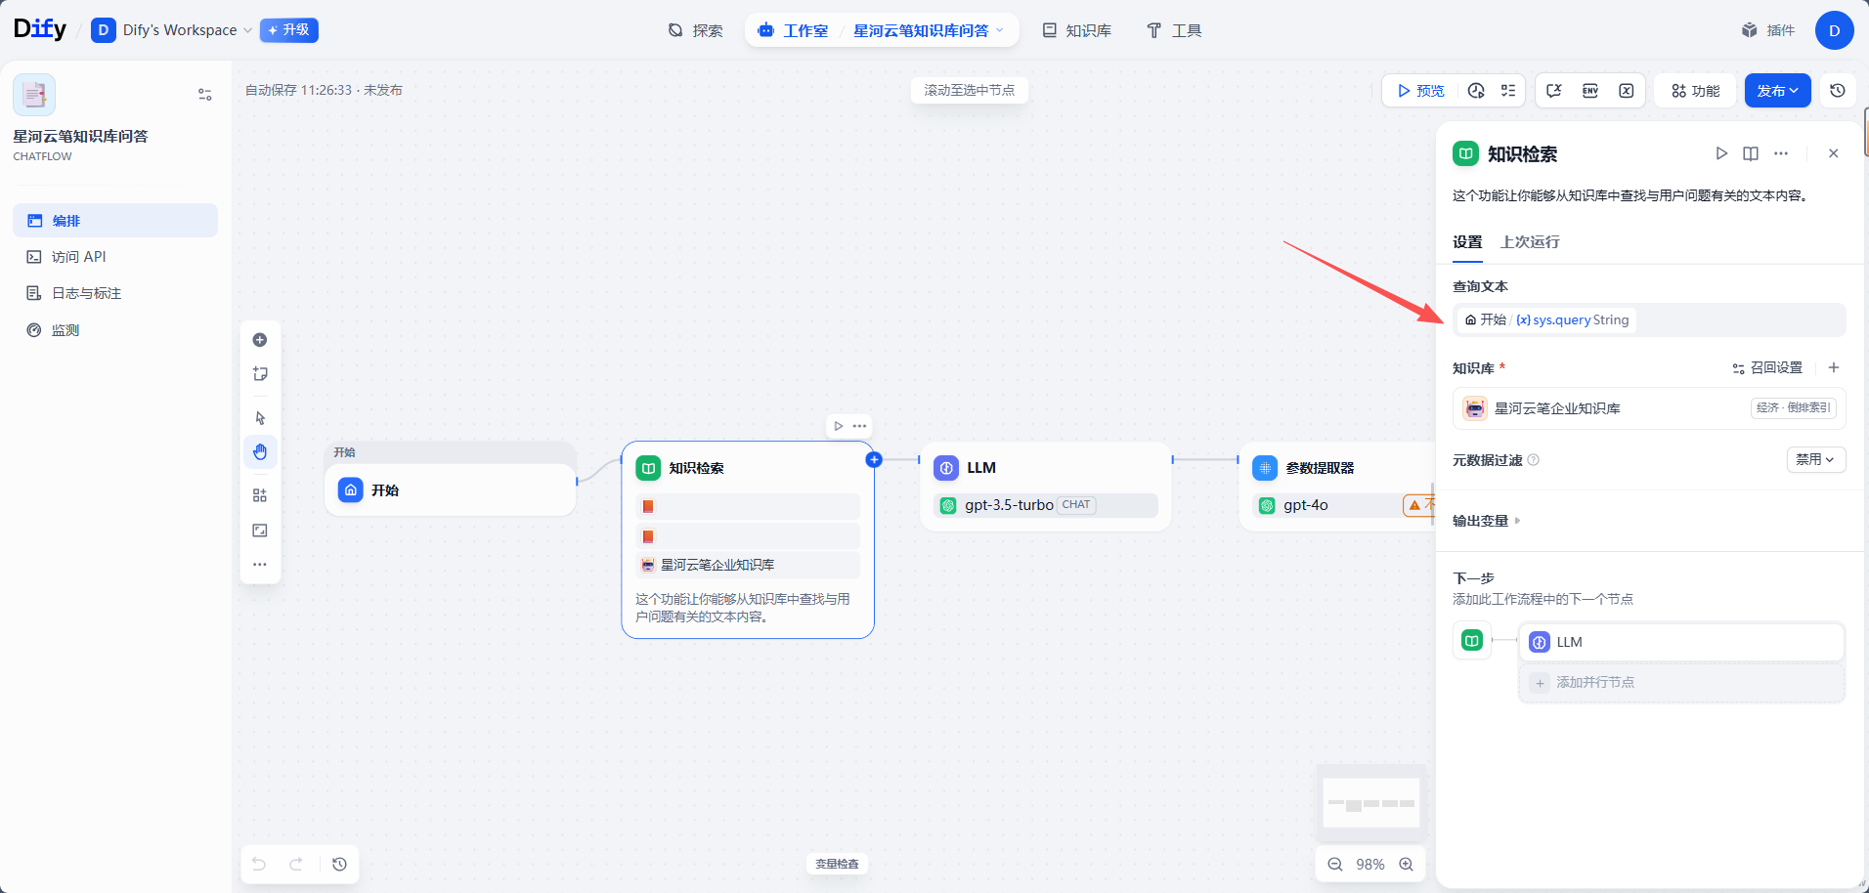Open the checklist icon in the top toolbar
This screenshot has height=893, width=1869.
point(1508,91)
